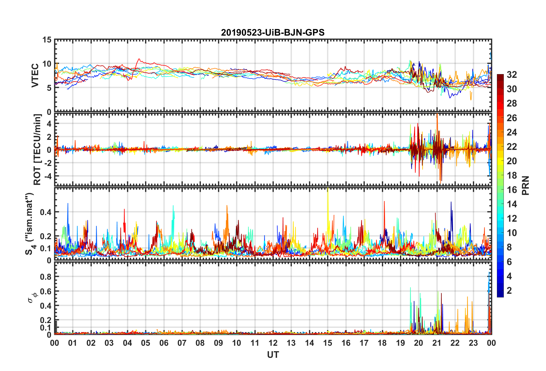546x371 pixels.
Task: Click the x-axis tick label 15
Action: coord(328,343)
